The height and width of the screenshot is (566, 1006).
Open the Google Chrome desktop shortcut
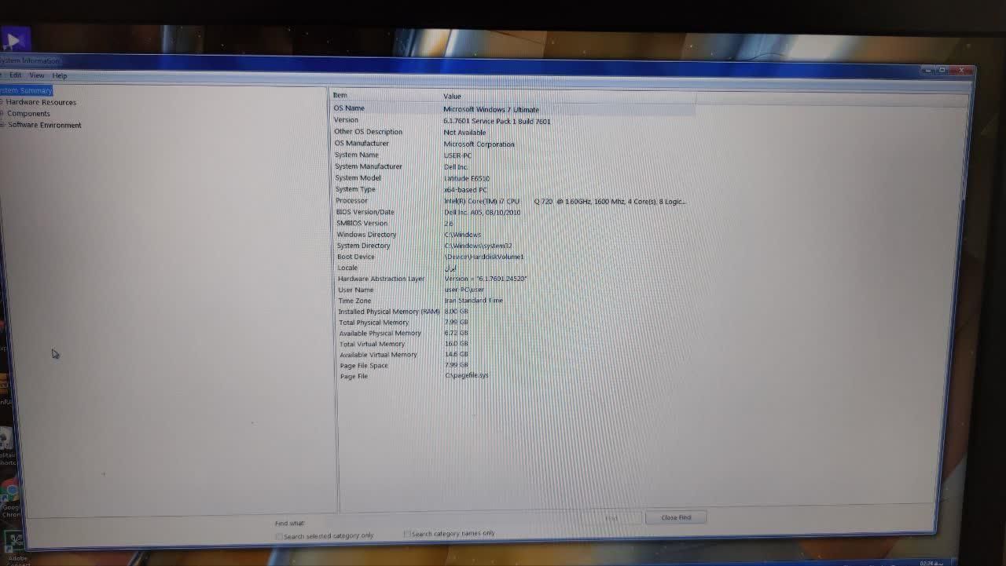(x=9, y=498)
